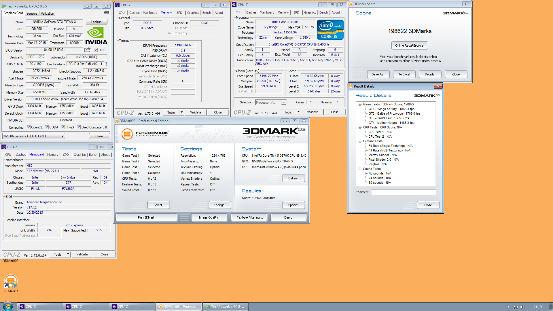The image size is (553, 311).
Task: Collapse the CPU Tests tree node
Action: pos(360,127)
